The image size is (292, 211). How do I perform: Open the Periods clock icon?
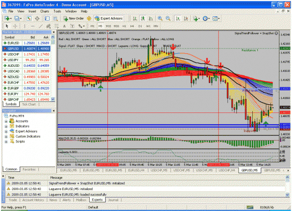(x=206, y=18)
